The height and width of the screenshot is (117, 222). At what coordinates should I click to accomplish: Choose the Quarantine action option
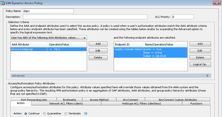point(45,114)
